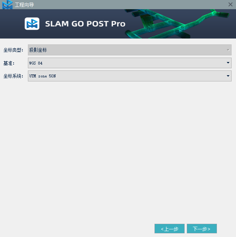
Task: Proceed with the 下一步> button
Action: 202,229
